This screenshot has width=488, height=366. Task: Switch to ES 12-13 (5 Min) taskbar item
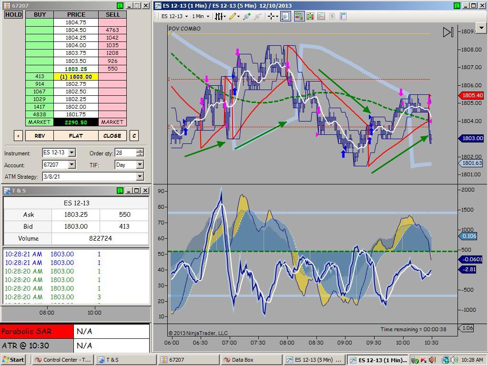(315, 360)
